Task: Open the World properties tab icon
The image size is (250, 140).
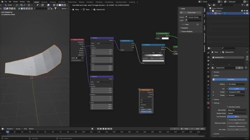Action: point(208,72)
